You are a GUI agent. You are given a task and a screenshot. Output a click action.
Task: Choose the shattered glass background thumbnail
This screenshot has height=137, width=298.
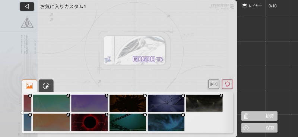coord(166,103)
